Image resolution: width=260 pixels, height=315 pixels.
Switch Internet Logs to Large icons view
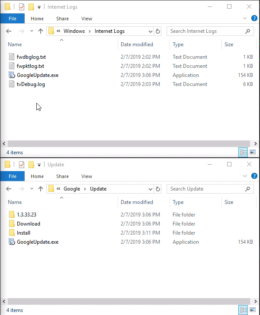pyautogui.click(x=252, y=152)
